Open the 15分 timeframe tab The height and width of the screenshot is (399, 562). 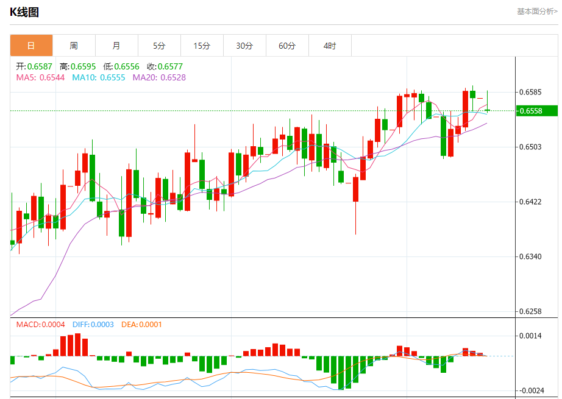202,46
